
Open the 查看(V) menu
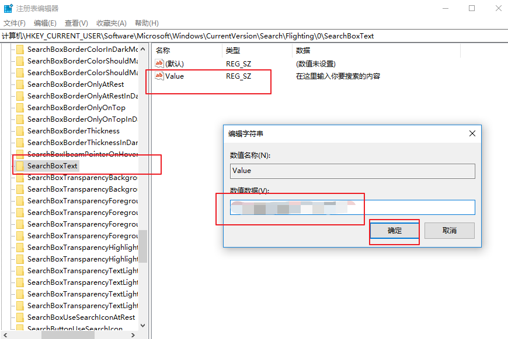point(75,23)
